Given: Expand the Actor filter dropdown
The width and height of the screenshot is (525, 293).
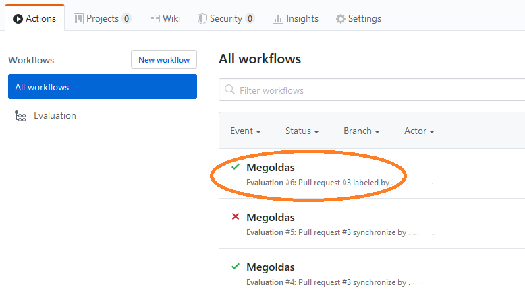Looking at the screenshot, I should pos(419,131).
